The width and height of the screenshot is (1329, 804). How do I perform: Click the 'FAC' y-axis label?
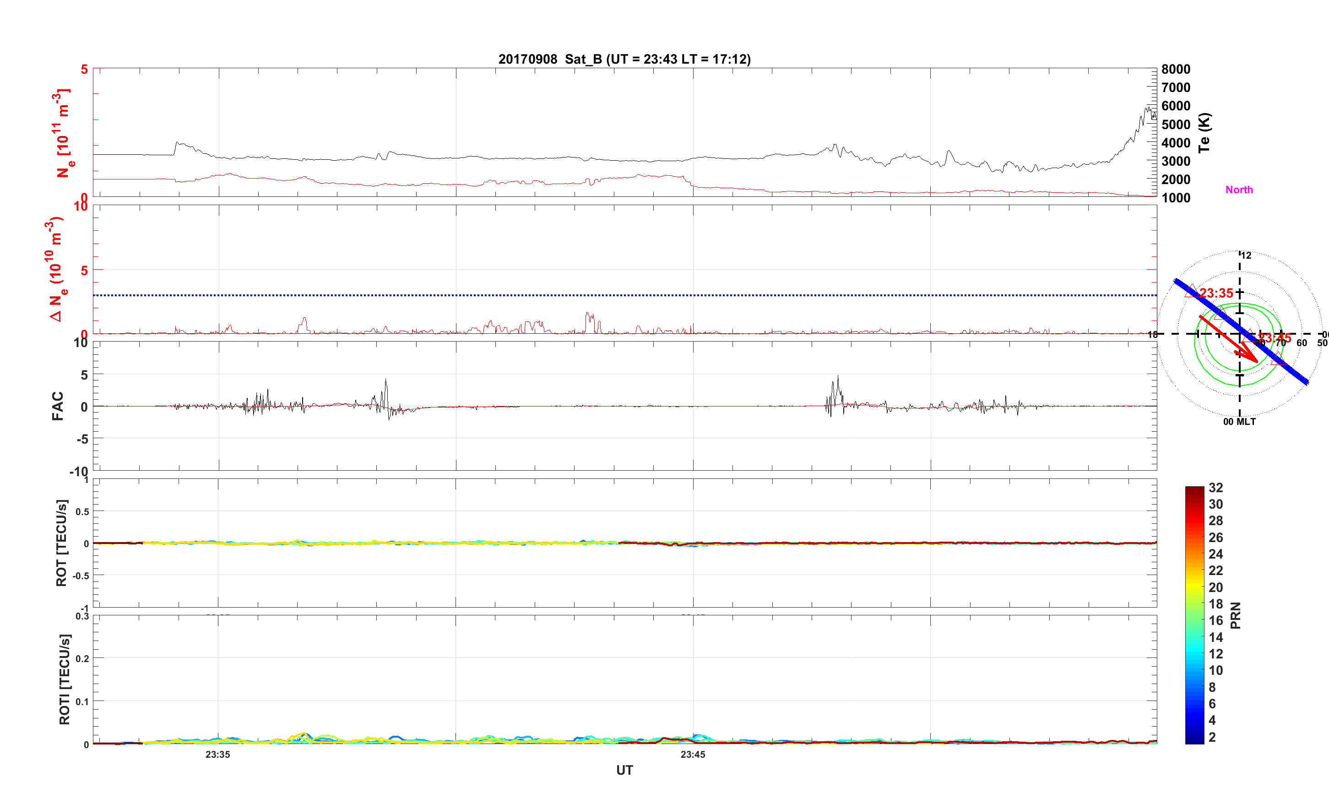point(58,406)
